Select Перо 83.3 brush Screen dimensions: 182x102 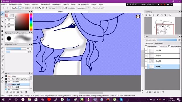pyautogui.click(x=17, y=76)
